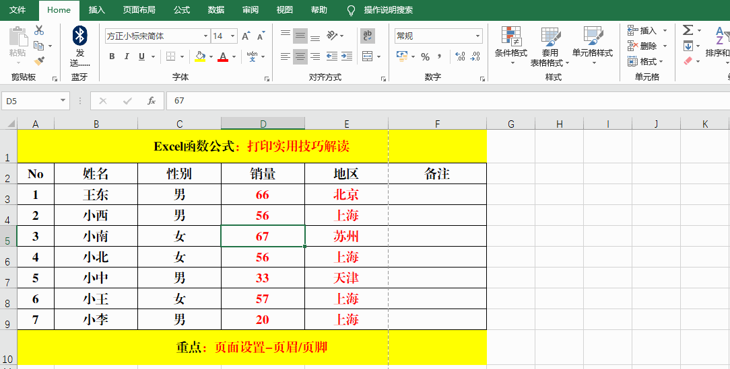
Task: Open font group dialog launcher
Action: [x=267, y=79]
